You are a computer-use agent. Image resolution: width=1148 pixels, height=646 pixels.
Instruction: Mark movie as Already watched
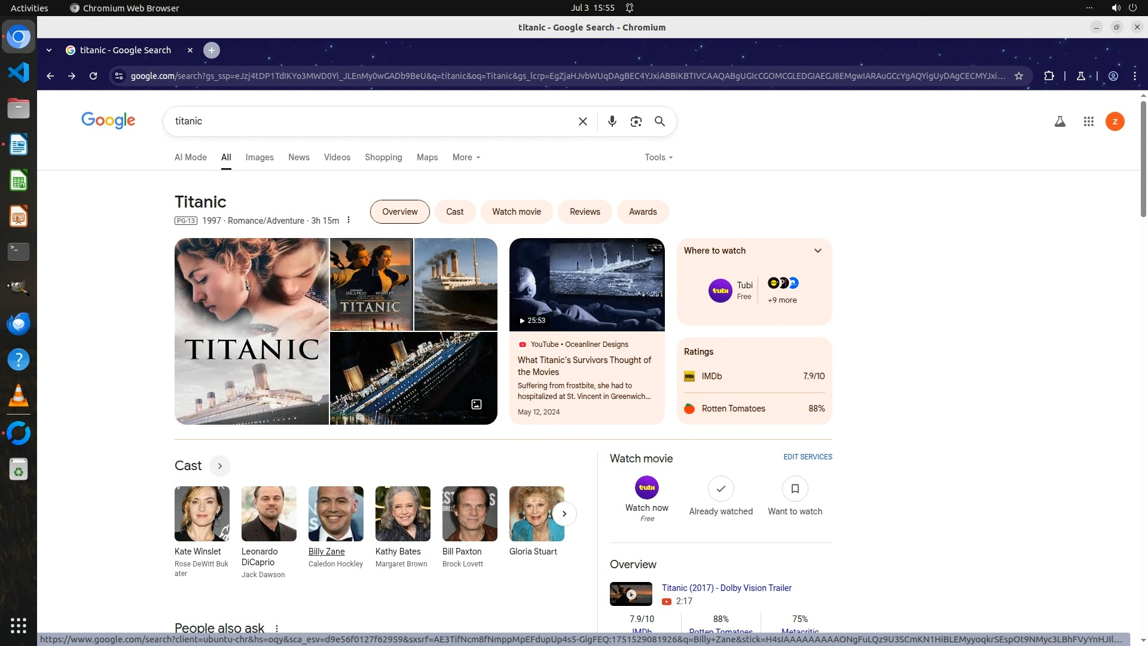(720, 489)
